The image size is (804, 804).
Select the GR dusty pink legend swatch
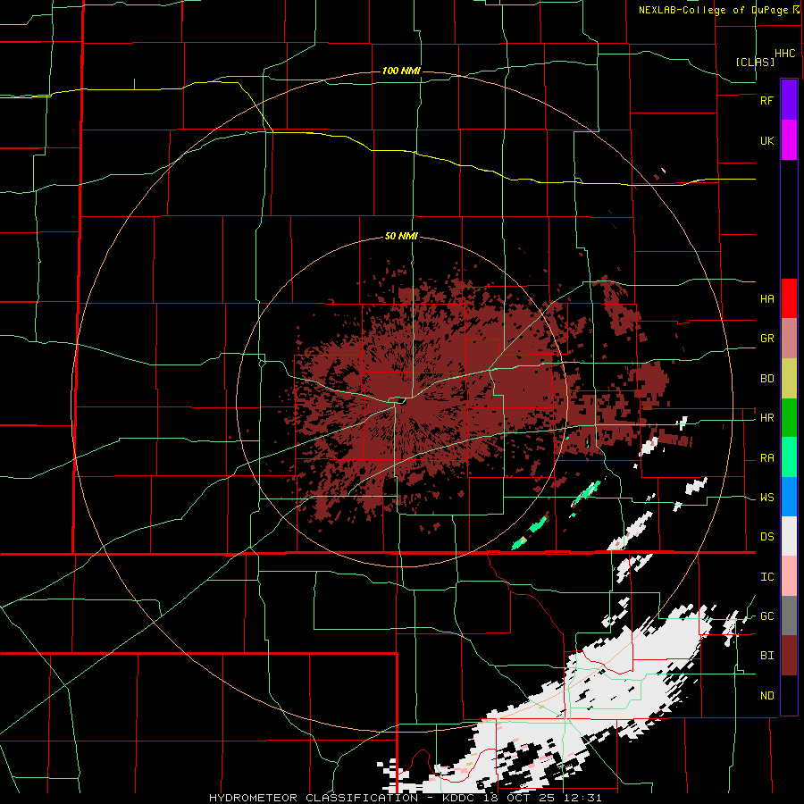pos(789,339)
